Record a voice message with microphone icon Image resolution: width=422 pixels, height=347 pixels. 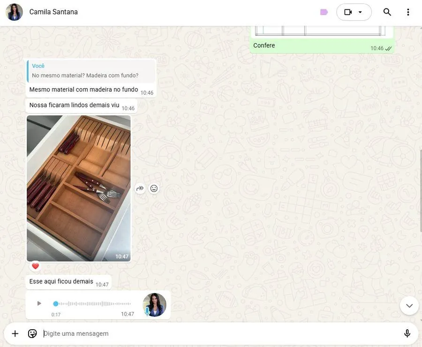tap(407, 333)
